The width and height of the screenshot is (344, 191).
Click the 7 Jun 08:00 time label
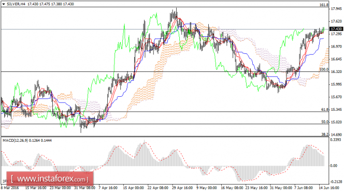[304, 188]
